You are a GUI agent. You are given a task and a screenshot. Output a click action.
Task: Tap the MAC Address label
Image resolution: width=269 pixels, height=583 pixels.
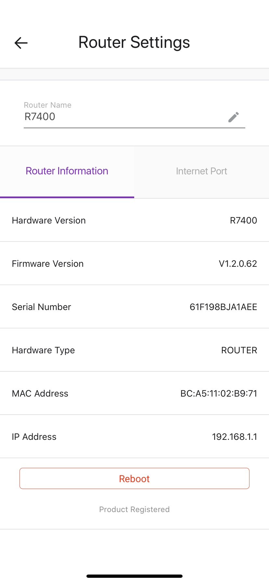[x=40, y=393]
